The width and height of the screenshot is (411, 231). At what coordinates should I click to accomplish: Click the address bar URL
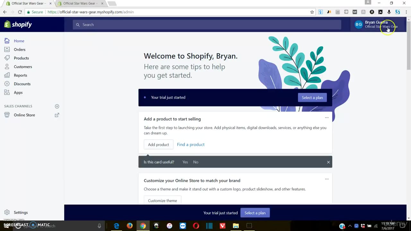tap(91, 12)
